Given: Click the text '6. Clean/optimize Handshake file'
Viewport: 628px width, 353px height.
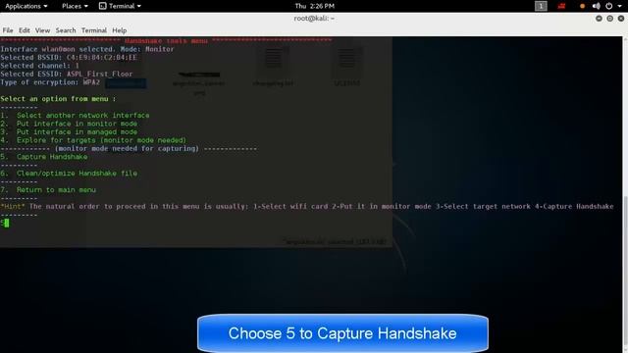Looking at the screenshot, I should coord(69,174).
